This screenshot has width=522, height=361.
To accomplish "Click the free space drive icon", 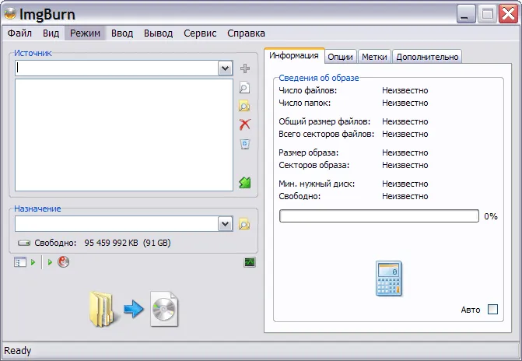I will tap(24, 243).
